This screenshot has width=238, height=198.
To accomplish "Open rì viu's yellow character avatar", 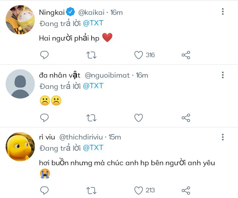I will (x=20, y=147).
